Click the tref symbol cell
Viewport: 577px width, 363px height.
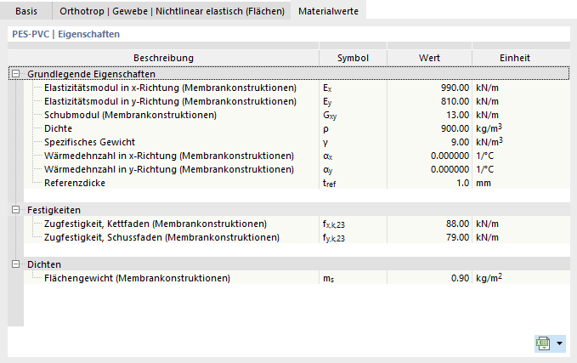(353, 184)
